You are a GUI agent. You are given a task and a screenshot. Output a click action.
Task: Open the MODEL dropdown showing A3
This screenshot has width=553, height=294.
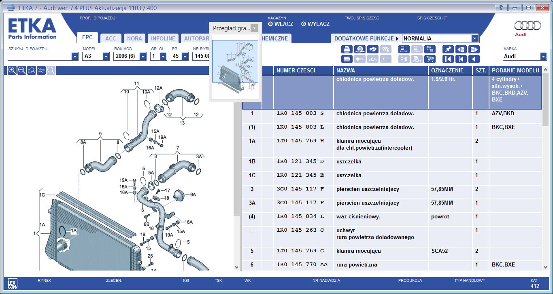(x=106, y=56)
